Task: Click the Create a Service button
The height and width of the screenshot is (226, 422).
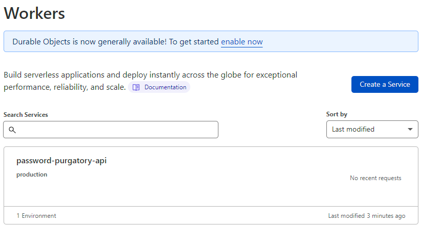Action: 385,84
